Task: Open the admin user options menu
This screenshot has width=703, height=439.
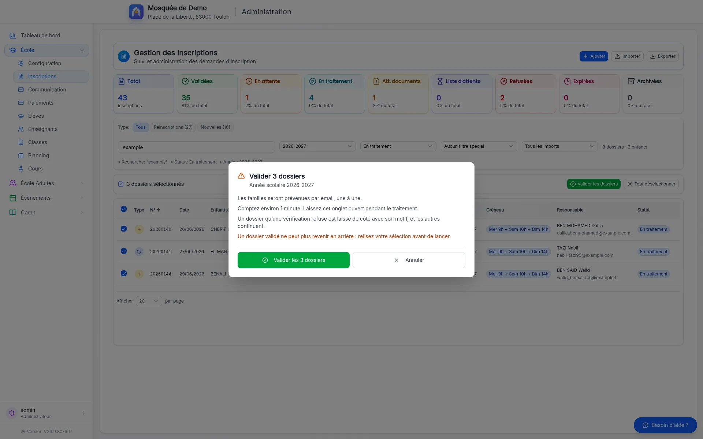Action: (x=84, y=413)
